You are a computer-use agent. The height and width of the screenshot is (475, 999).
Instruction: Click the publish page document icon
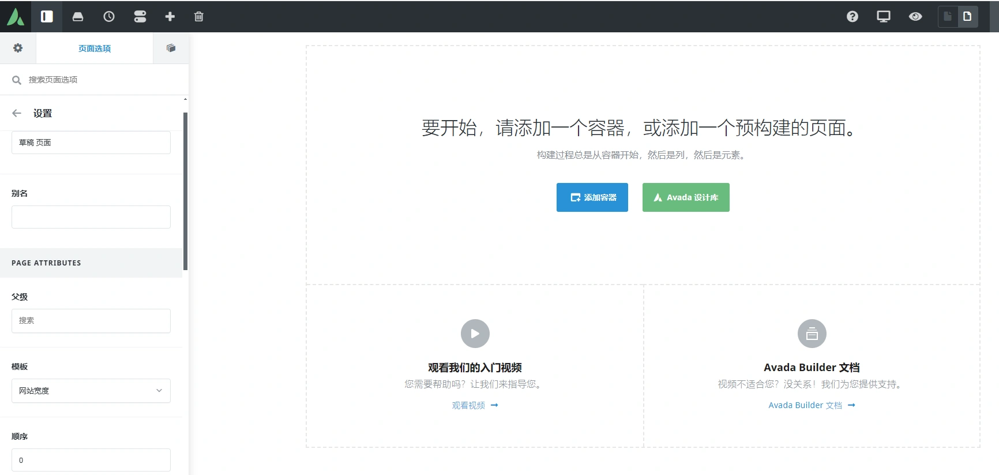[x=968, y=17]
